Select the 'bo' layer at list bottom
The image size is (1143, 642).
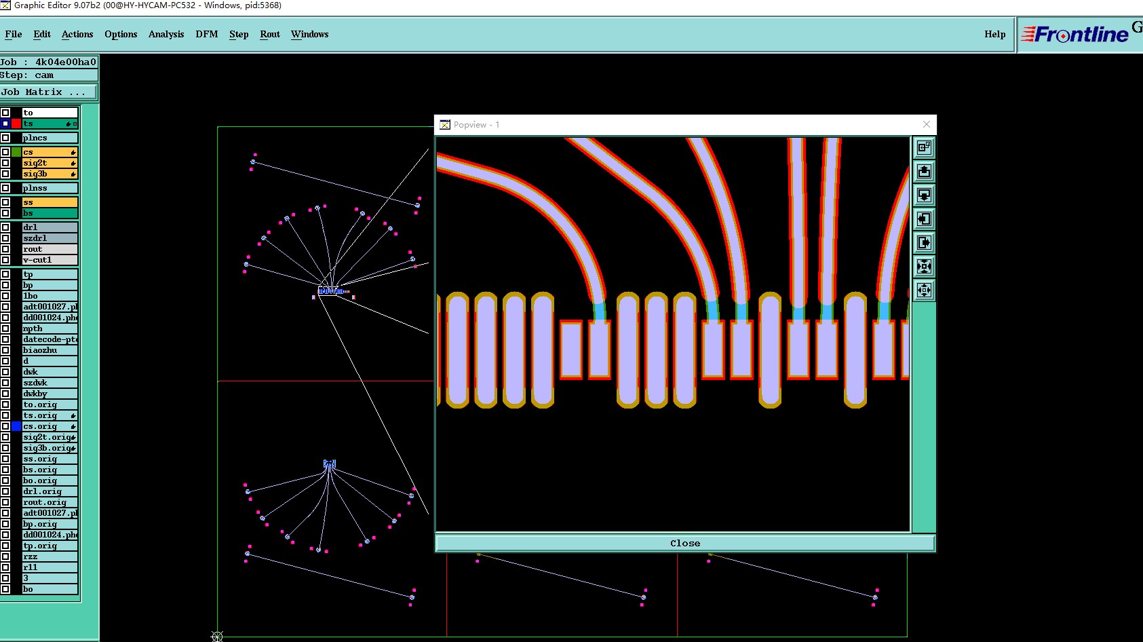(x=50, y=589)
